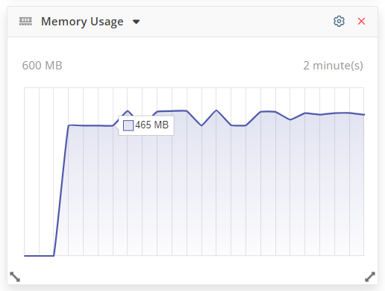This screenshot has height=291, width=385.
Task: Click the tooltip's lavender color swatch
Action: (128, 125)
